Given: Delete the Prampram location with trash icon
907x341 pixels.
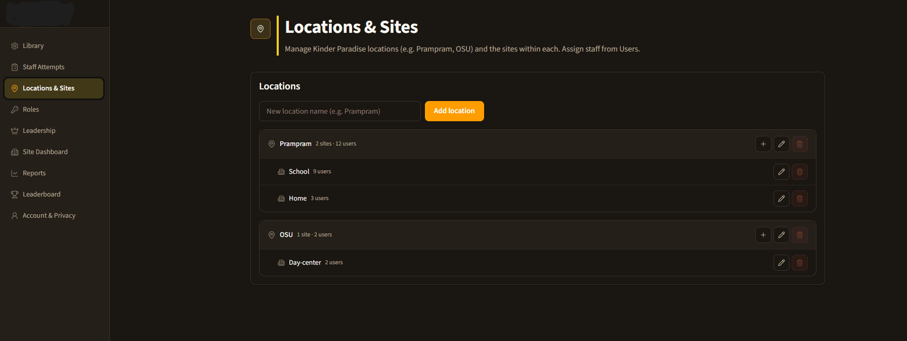Looking at the screenshot, I should pos(800,144).
